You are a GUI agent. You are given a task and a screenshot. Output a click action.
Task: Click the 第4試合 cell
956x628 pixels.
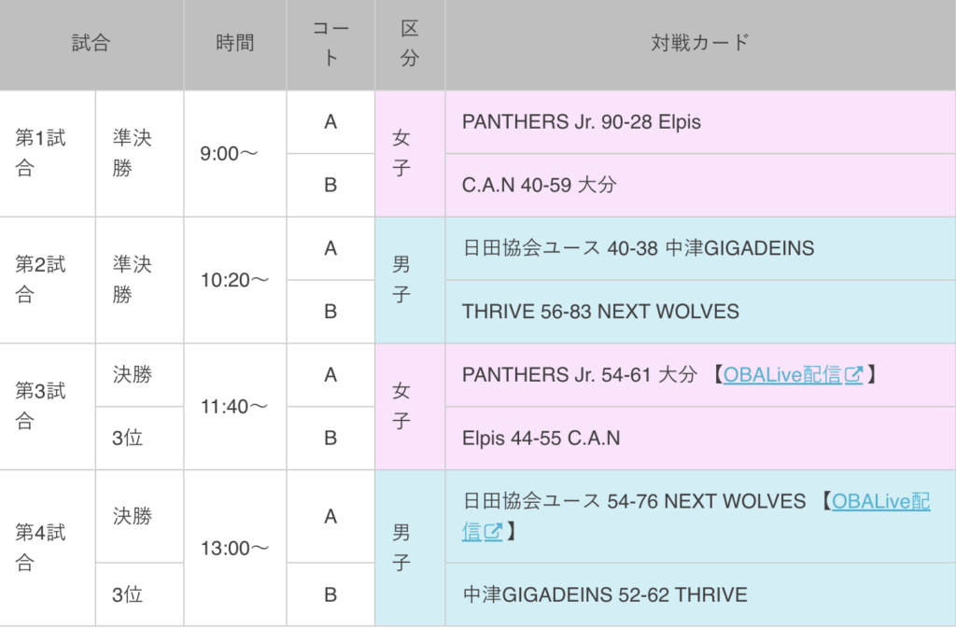[x=48, y=548]
